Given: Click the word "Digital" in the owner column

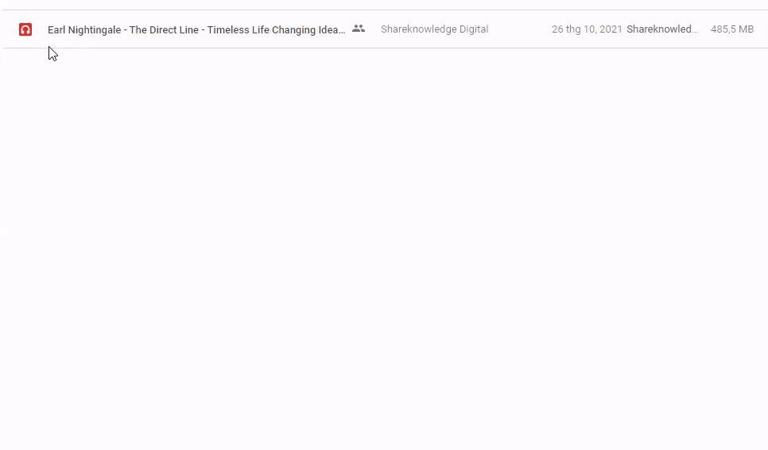Looking at the screenshot, I should click(473, 29).
